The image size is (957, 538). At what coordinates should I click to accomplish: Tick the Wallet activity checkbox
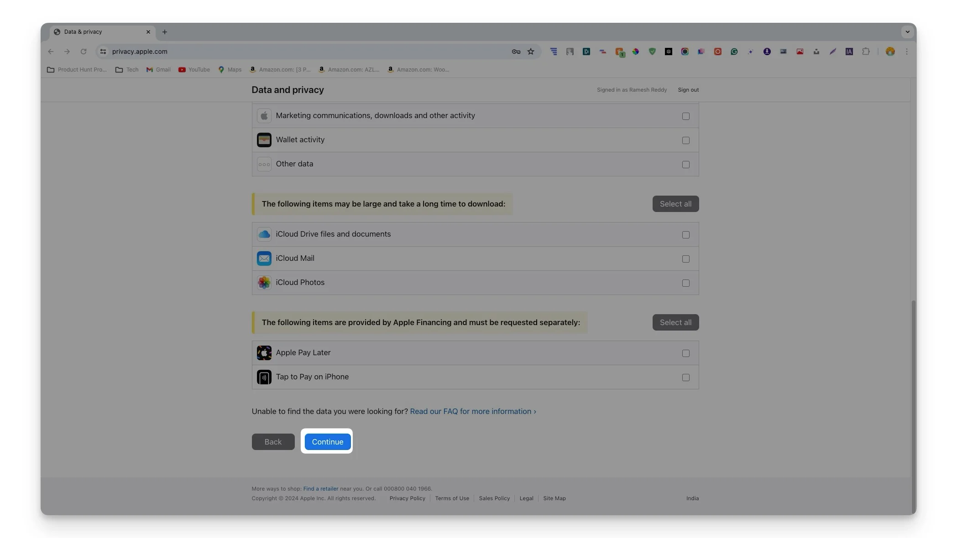(685, 140)
